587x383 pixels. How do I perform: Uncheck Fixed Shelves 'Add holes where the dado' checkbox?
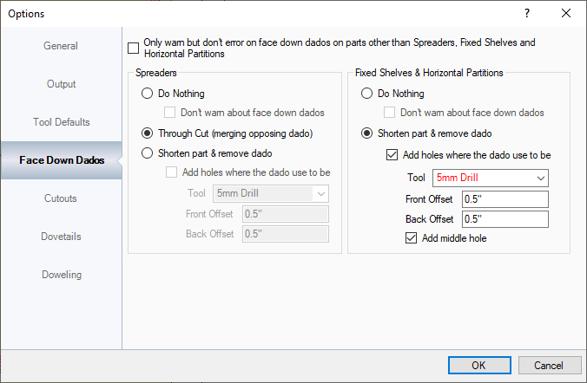coord(392,156)
